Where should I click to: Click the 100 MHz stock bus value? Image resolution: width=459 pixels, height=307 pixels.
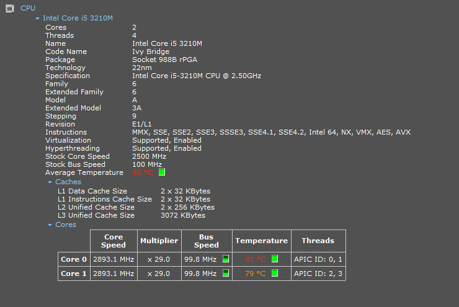point(147,164)
